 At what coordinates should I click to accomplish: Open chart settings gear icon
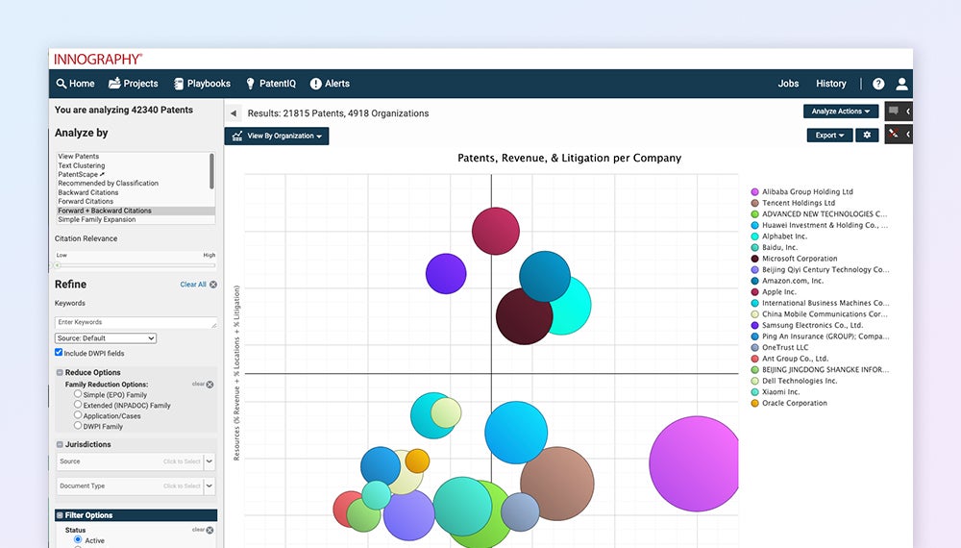click(x=867, y=136)
